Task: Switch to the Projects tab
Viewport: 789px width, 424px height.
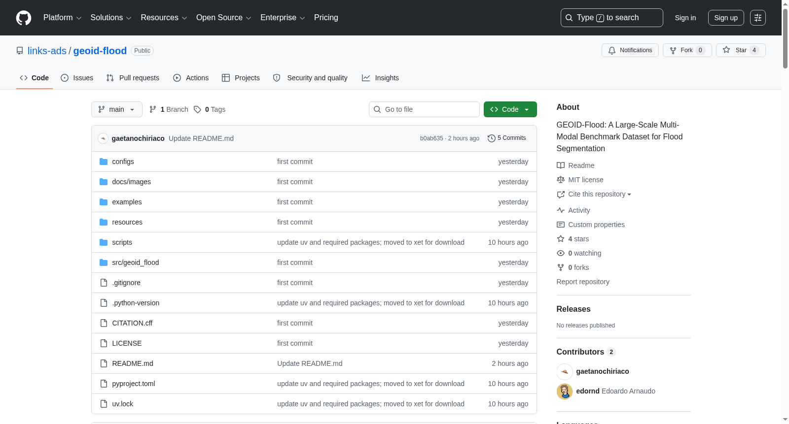Action: (241, 78)
